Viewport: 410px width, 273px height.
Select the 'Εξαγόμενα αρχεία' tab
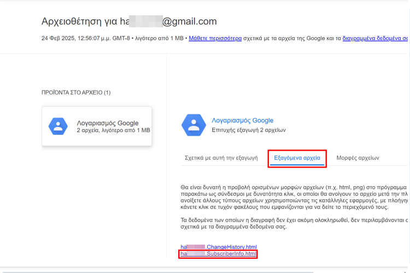coord(297,158)
